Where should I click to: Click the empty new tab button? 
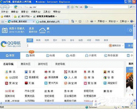66,22
